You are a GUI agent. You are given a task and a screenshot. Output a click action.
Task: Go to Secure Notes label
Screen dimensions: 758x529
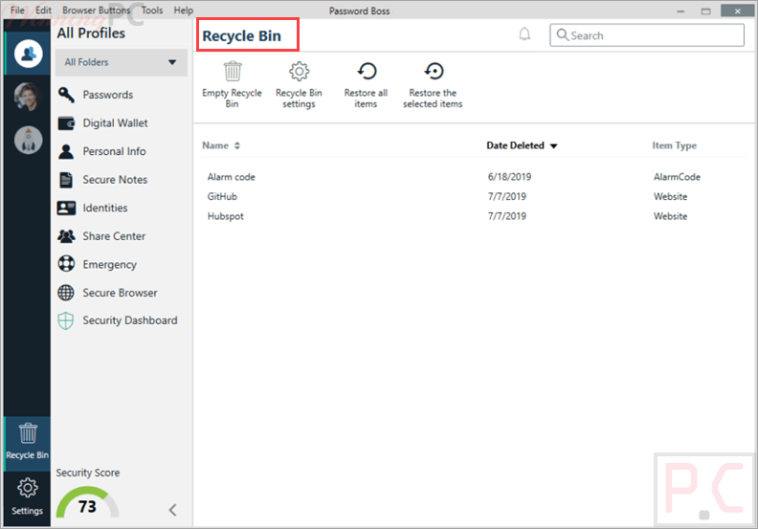tap(115, 180)
